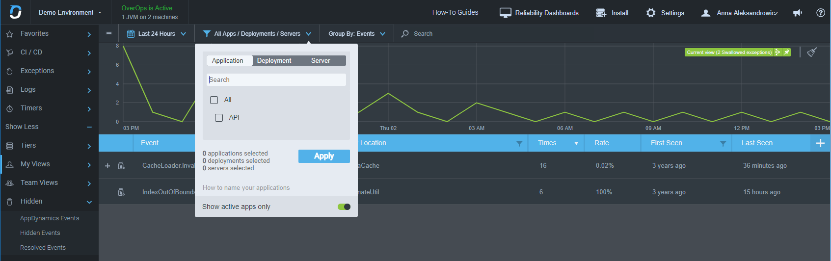Screen dimensions: 831x261
Task: Click the share icon on Current view label
Action: 777,52
